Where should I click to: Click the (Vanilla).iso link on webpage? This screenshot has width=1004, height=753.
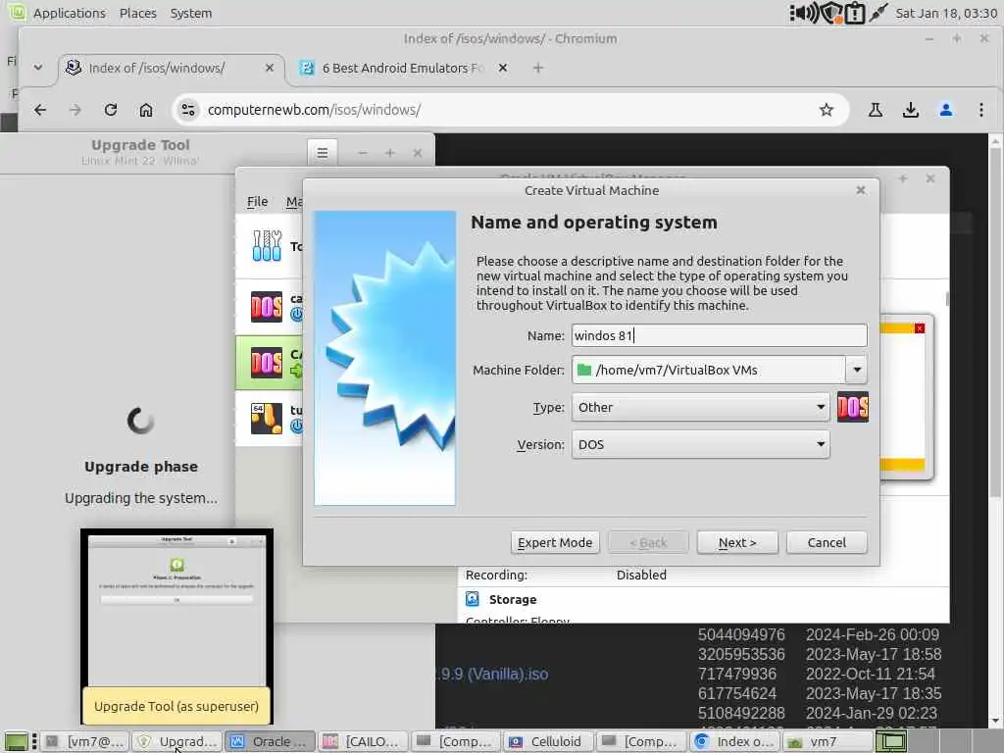tap(492, 675)
